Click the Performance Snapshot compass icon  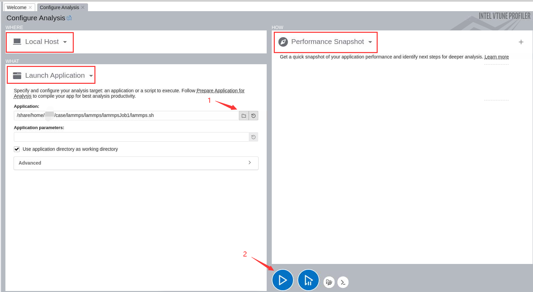point(283,42)
